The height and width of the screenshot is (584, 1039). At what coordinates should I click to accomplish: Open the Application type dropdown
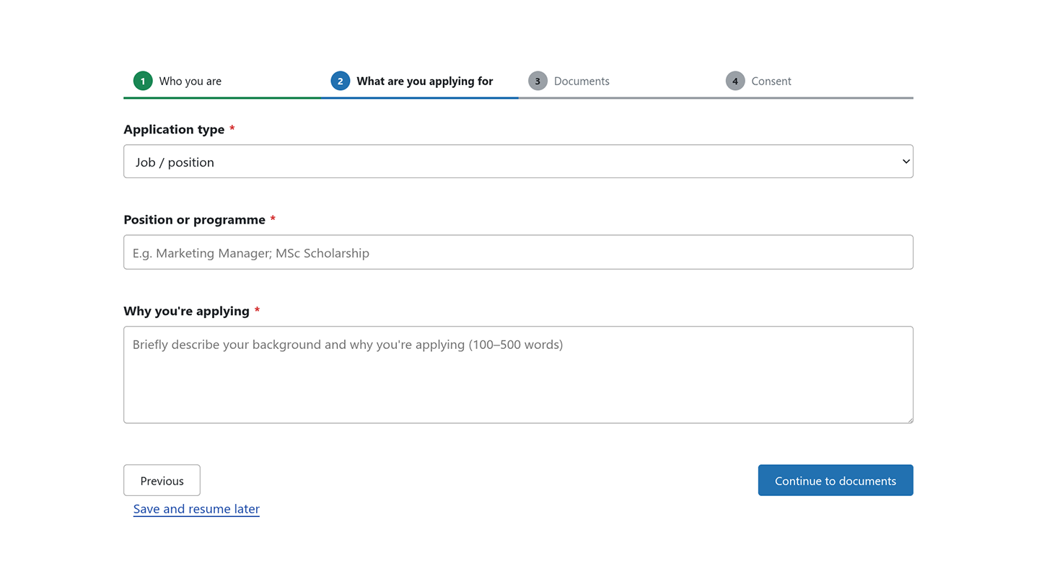tap(518, 162)
